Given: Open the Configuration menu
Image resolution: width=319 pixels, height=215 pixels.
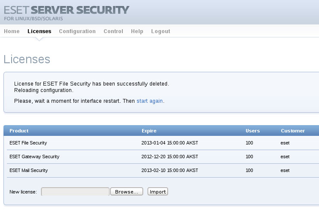Looking at the screenshot, I should (77, 31).
